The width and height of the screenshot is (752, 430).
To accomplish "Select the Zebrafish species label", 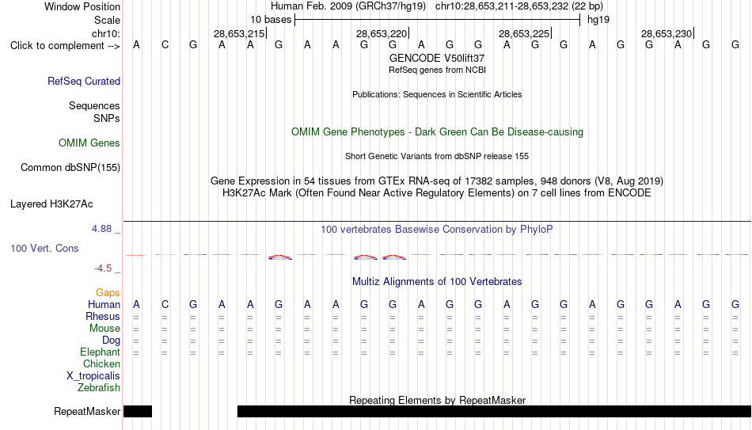I will (x=99, y=388).
